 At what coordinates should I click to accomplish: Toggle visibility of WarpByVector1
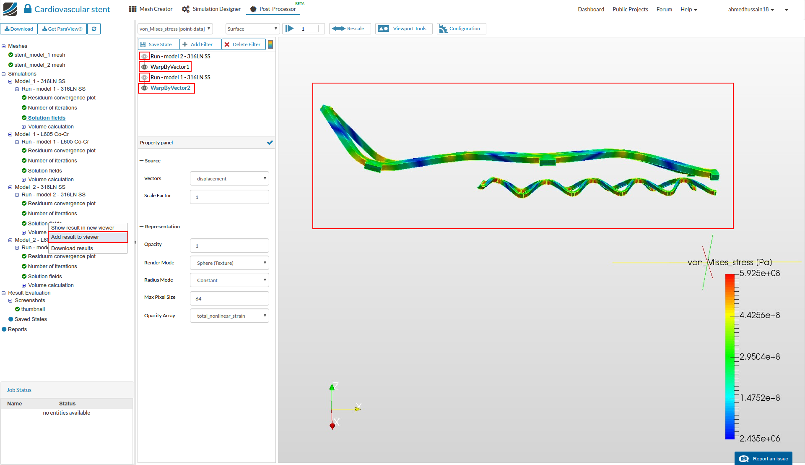coord(144,67)
